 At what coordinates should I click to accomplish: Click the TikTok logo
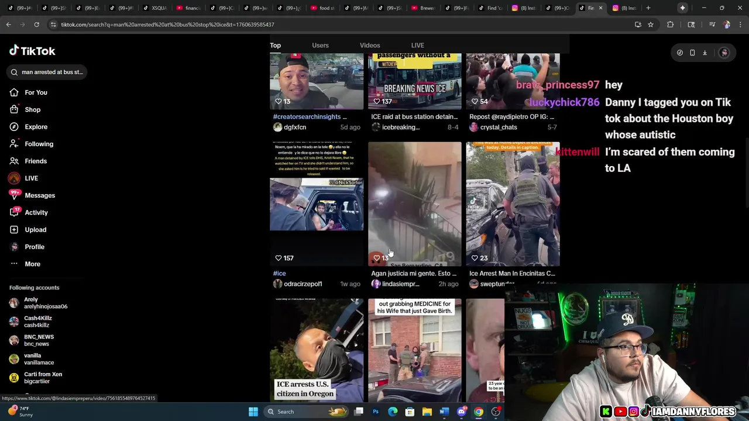pos(32,51)
